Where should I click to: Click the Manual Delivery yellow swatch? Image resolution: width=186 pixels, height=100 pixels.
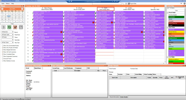[x=176, y=32]
